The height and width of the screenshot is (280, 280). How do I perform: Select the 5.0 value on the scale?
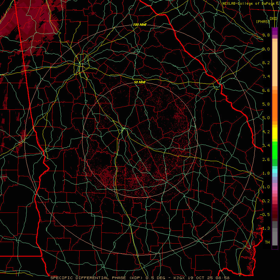click(266, 118)
